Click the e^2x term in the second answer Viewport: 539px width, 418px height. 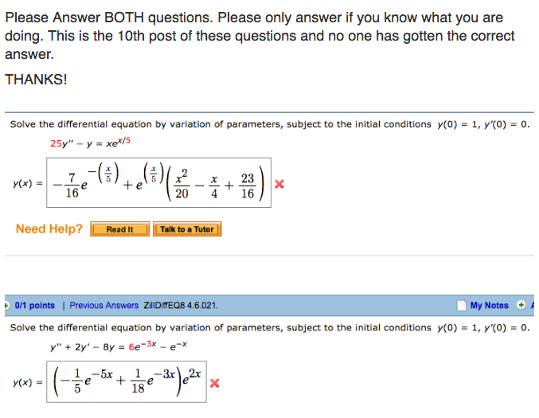point(192,377)
